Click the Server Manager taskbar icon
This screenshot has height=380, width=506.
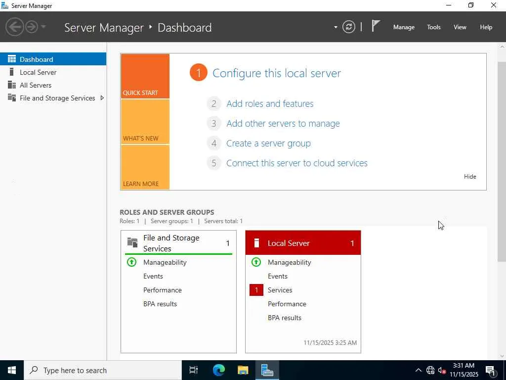[x=267, y=370]
